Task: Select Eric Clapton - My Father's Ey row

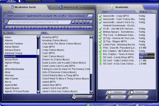Action: (127, 51)
